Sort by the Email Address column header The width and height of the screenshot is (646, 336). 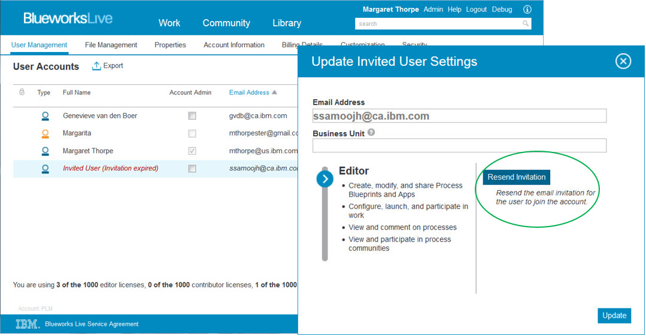249,93
